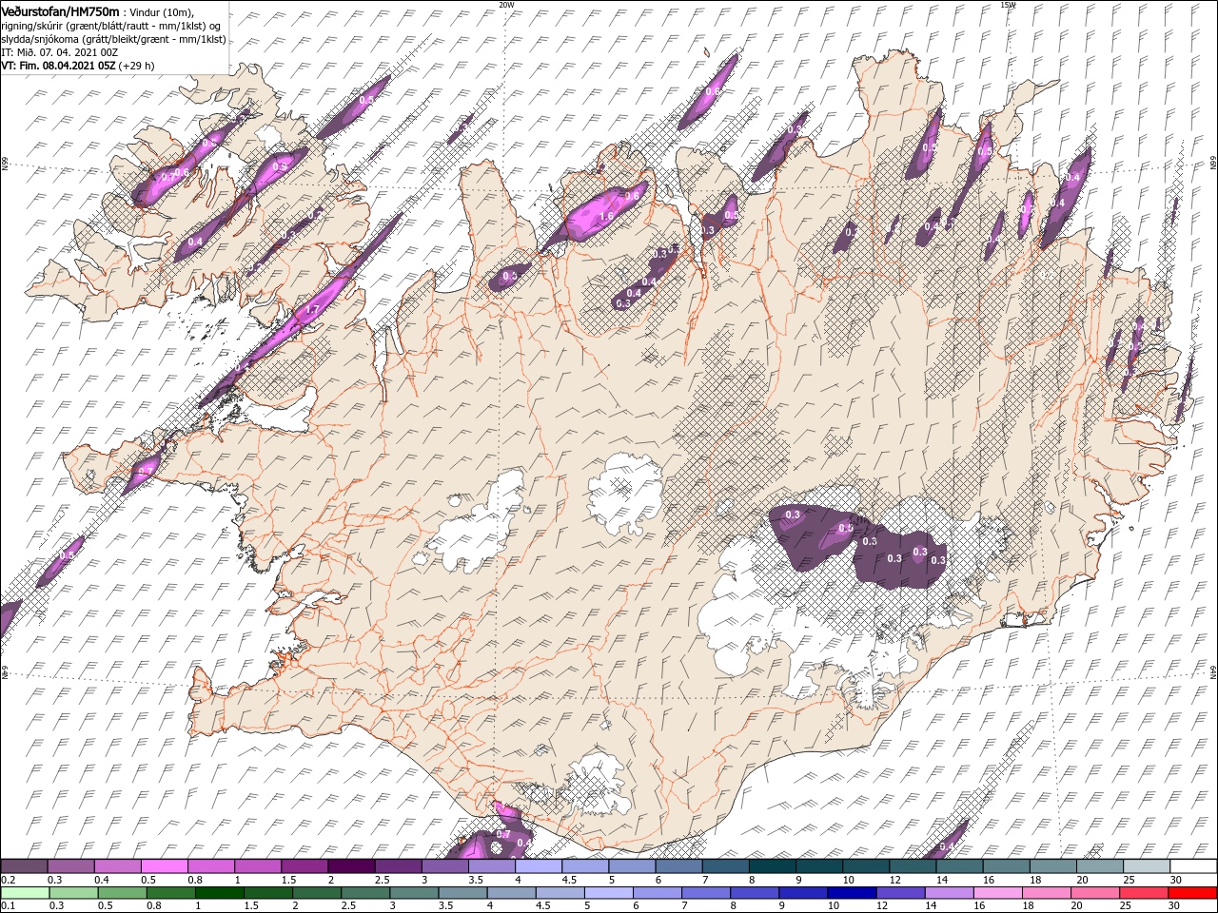Pick the bright red rain swatch above 30
1218x913 pixels.
tap(1191, 892)
